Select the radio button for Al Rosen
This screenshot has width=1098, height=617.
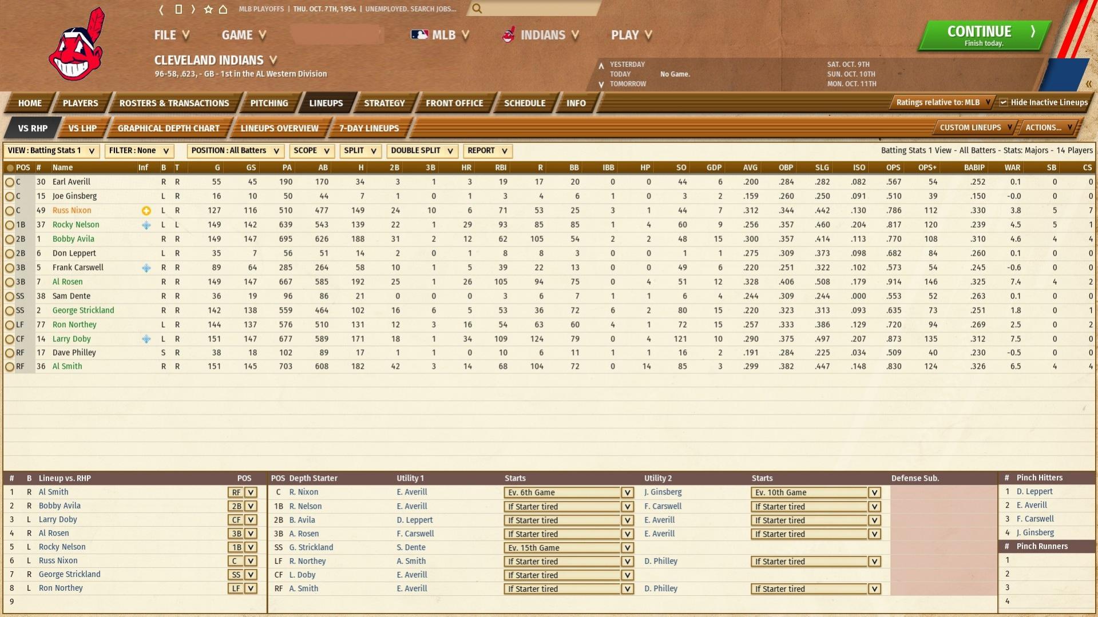(x=9, y=282)
